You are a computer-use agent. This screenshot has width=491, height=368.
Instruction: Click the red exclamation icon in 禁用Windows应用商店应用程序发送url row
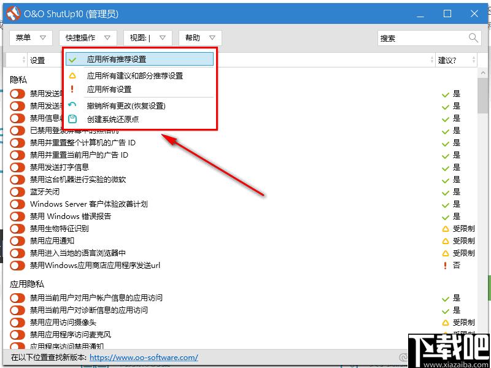click(445, 266)
